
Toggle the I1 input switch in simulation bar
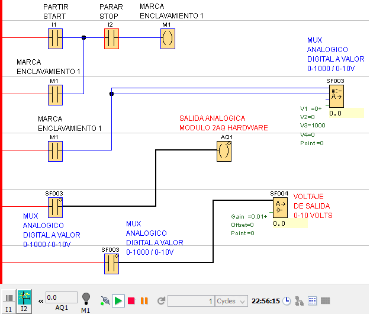click(9, 301)
